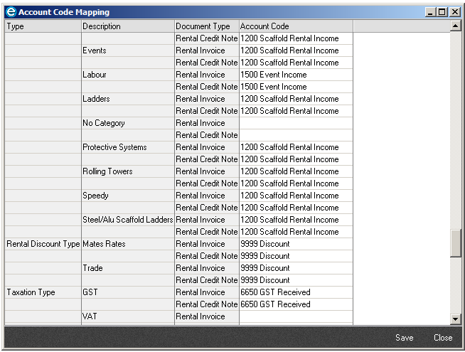Click the scrollbar down arrow

[x=456, y=319]
